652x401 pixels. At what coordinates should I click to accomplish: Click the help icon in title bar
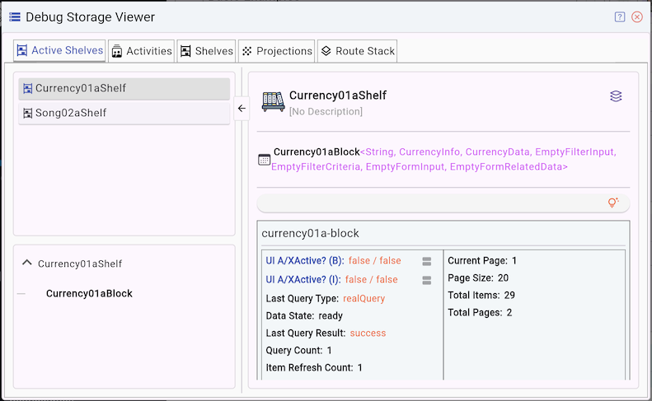pos(620,16)
